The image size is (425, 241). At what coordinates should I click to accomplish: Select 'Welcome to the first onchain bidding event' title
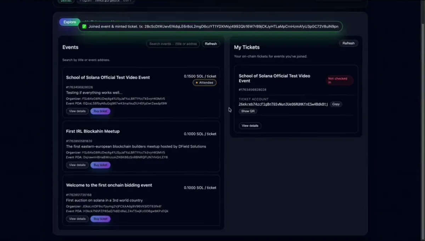(109, 185)
